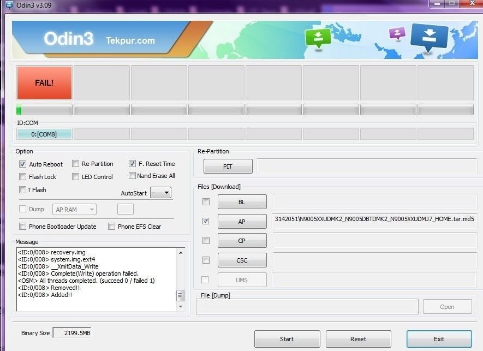Click the Odin3 app icon in title bar
The width and height of the screenshot is (483, 351).
(9, 4)
